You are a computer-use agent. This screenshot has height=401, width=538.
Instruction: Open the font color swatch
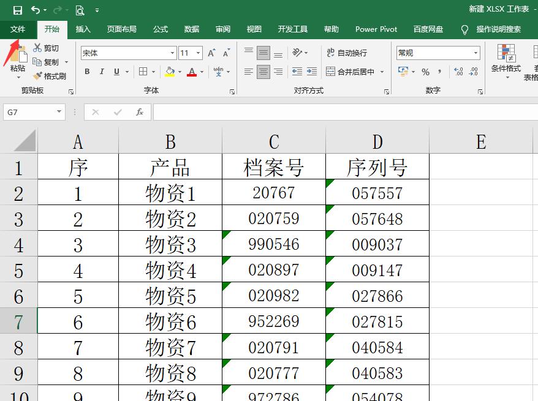tap(191, 72)
